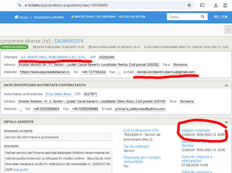The image size is (232, 173).
Task: Click Data de raspuns a ofertantului label
Action: (x=197, y=158)
